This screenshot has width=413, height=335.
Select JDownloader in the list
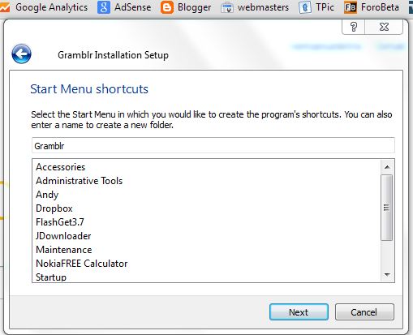[x=63, y=236]
